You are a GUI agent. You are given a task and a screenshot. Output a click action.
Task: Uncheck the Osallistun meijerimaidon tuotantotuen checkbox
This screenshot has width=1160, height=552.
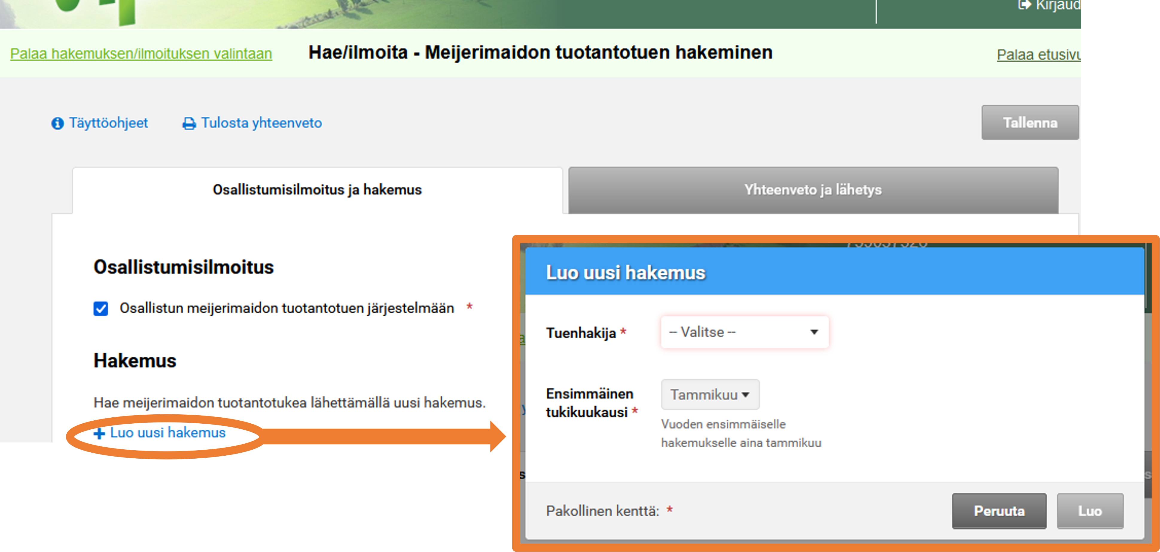[101, 308]
